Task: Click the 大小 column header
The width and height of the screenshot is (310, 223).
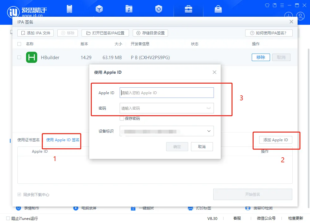Action: [118, 44]
